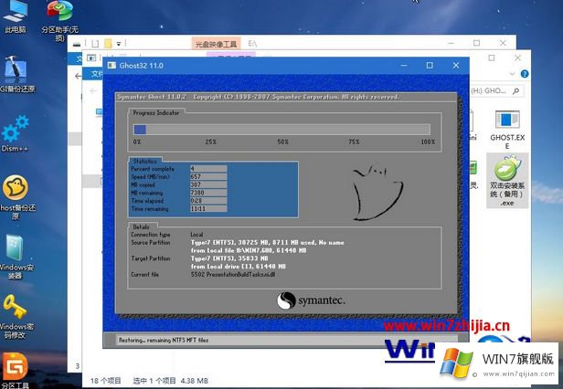Select the GHOST.EXE file in Explorer

tap(507, 129)
